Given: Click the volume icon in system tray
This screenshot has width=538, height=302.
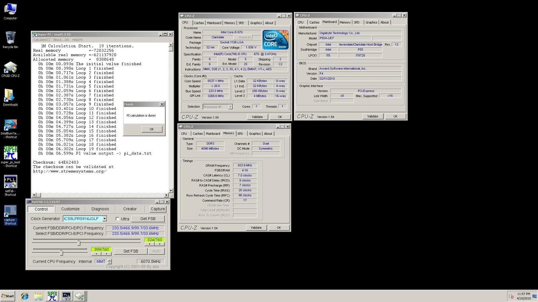Looking at the screenshot, I should click(511, 296).
